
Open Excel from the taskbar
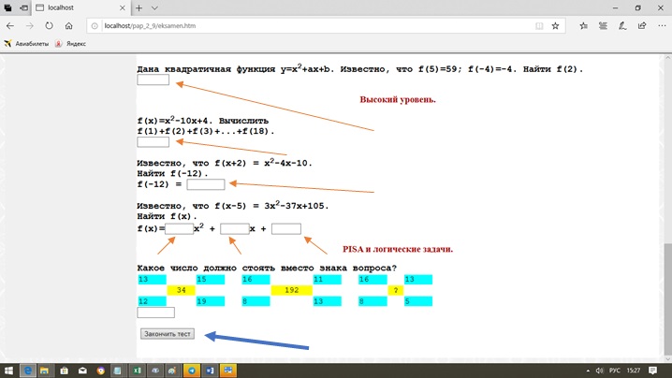click(136, 371)
